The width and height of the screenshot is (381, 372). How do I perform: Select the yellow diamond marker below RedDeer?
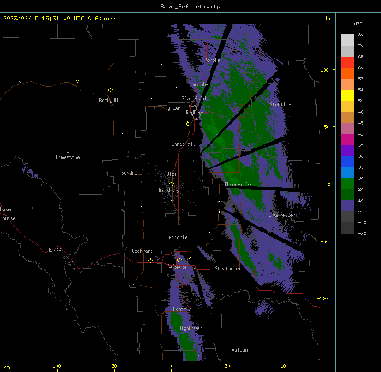188,124
